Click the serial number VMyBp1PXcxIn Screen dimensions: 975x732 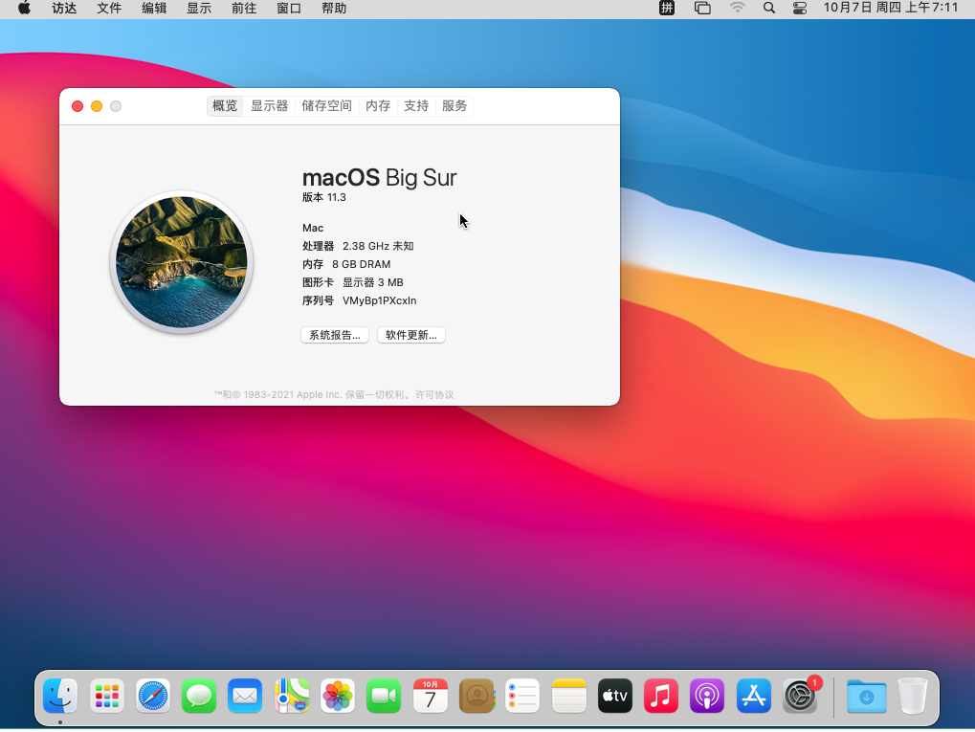tap(379, 300)
